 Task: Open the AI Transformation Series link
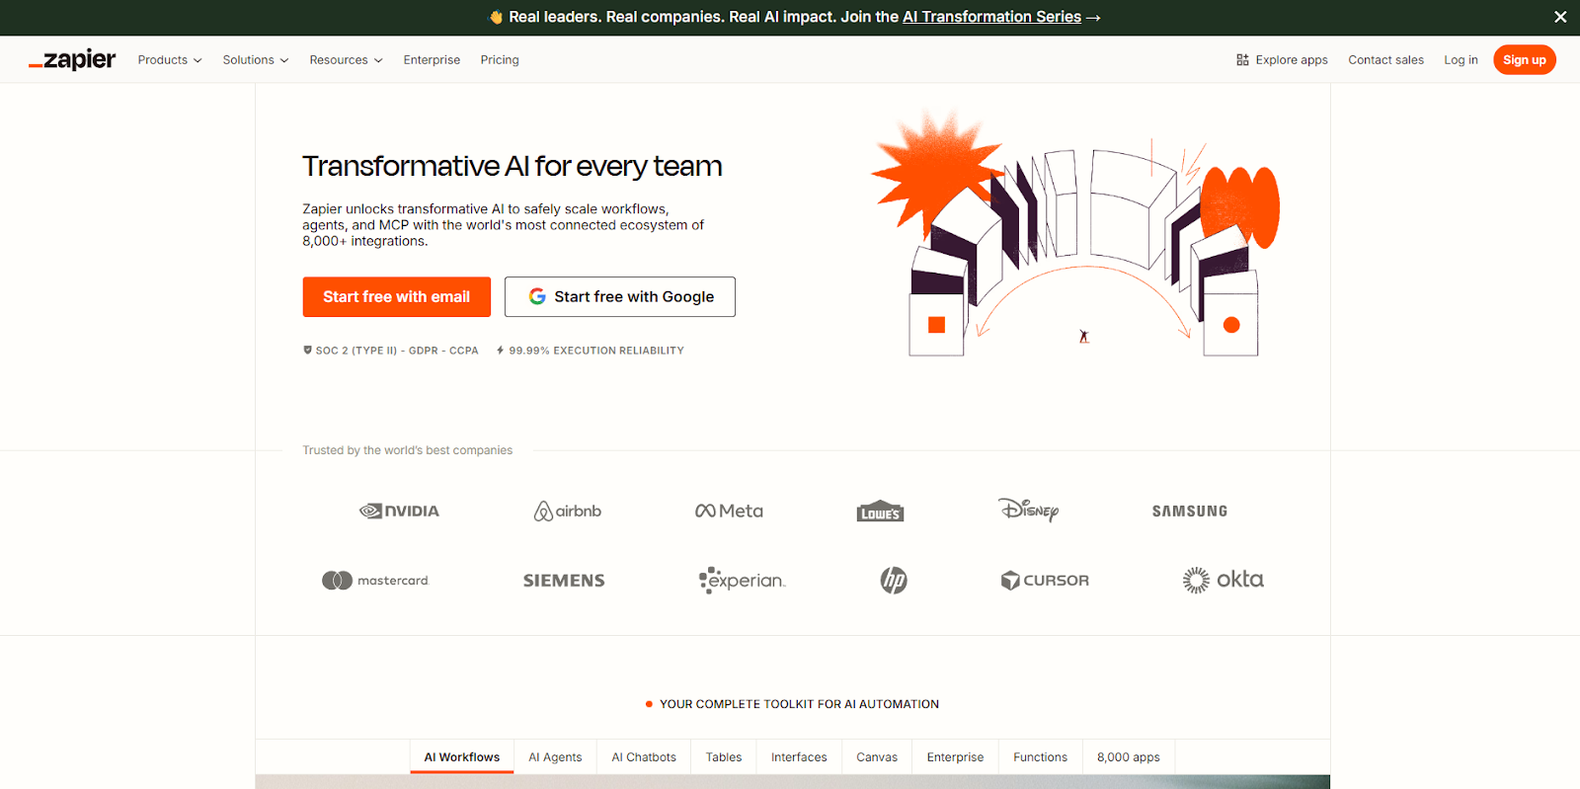pyautogui.click(x=991, y=17)
